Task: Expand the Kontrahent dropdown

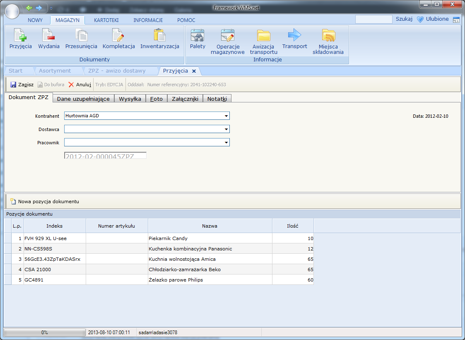Action: 226,116
